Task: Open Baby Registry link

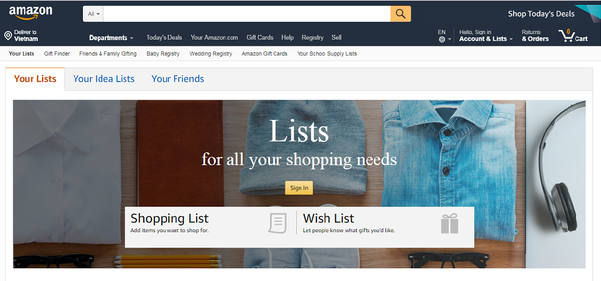Action: pos(163,54)
